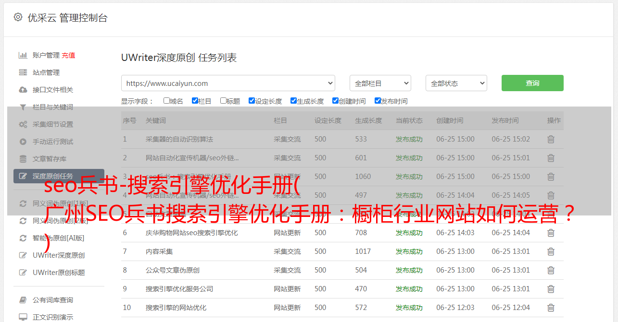Screen dimensions: 618x322
Task: Click the gear icon beside 优采云 管理控制台
Action: (x=18, y=17)
